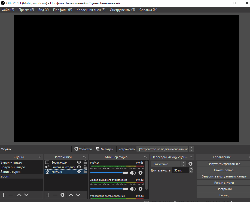Move selected source up in list
Viewport: 250px width, 202px height.
click(x=71, y=195)
